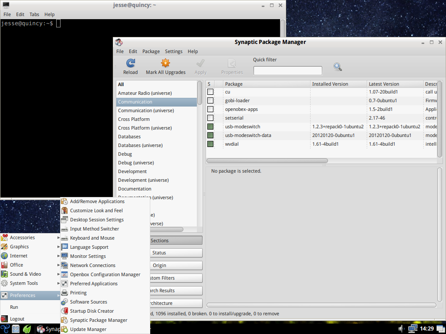The width and height of the screenshot is (446, 334).
Task: Sort by the Latest Version column header
Action: [x=395, y=84]
